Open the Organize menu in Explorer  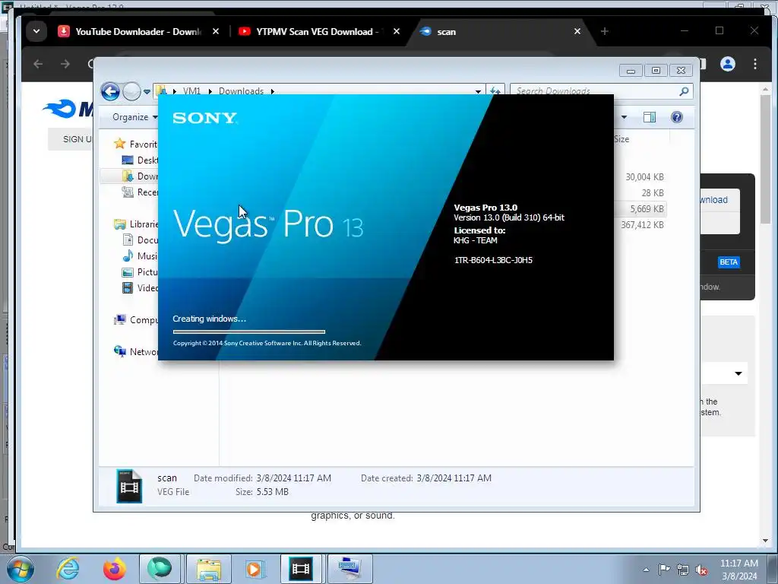point(134,117)
